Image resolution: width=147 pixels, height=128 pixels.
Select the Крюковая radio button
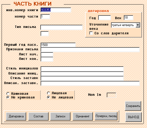(8, 93)
